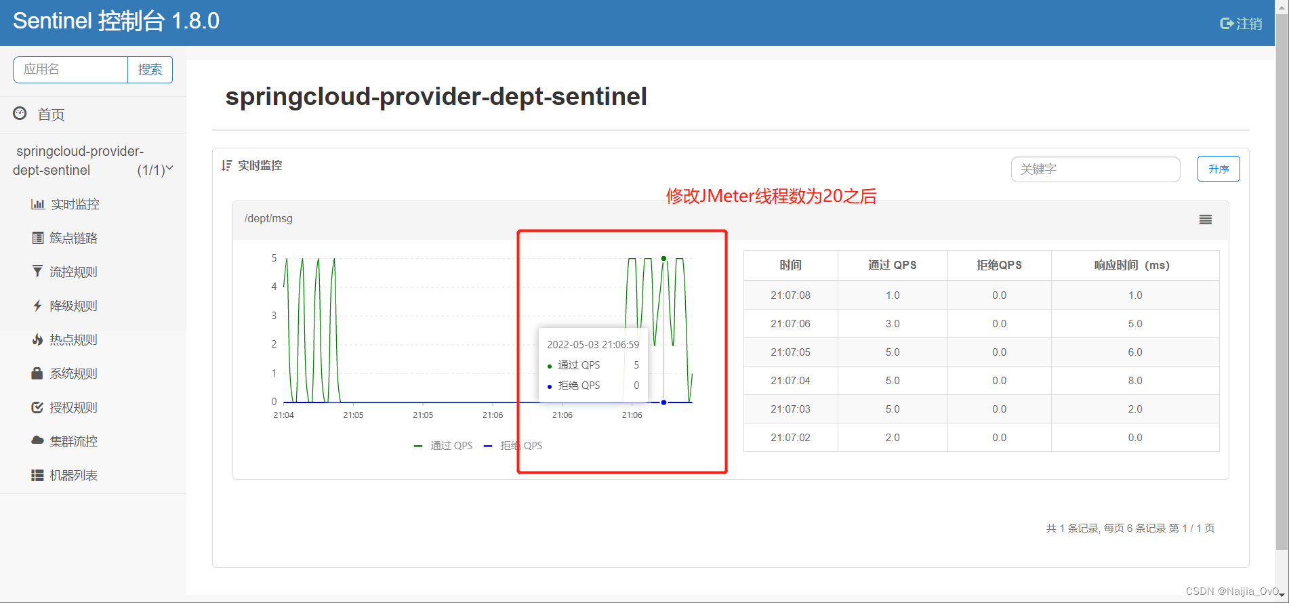Click the flame icon for 热点规则
Viewport: 1289px width, 603px height.
38,339
